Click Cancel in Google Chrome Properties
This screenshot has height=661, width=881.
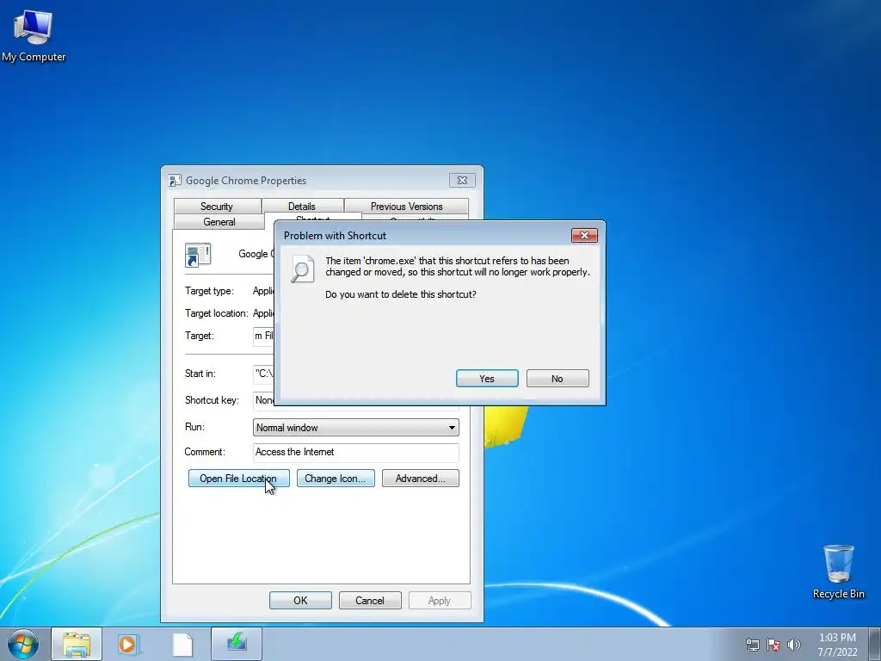pos(370,600)
